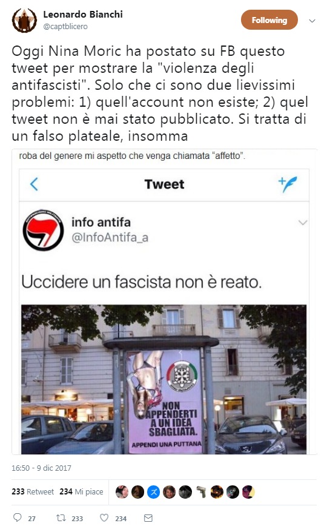Click the blue circle avatar among the likers

(x=154, y=492)
